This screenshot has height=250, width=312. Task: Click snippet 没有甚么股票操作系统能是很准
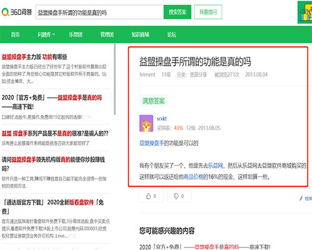(46, 143)
